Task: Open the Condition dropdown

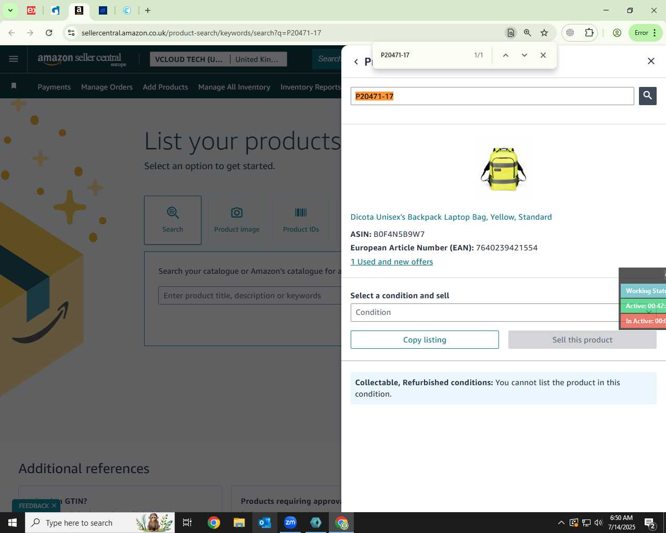Action: 503,312
